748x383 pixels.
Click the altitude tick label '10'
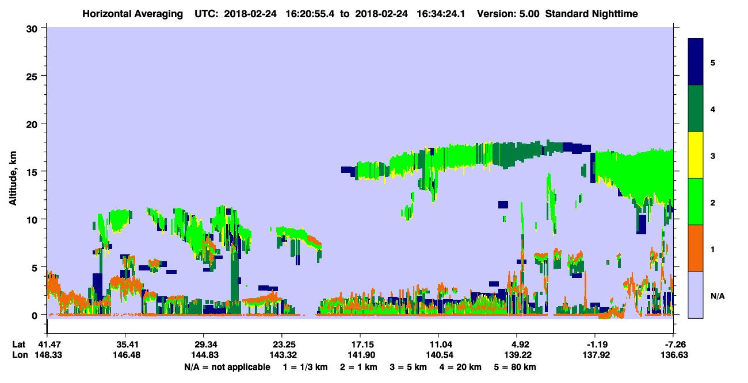[x=33, y=219]
